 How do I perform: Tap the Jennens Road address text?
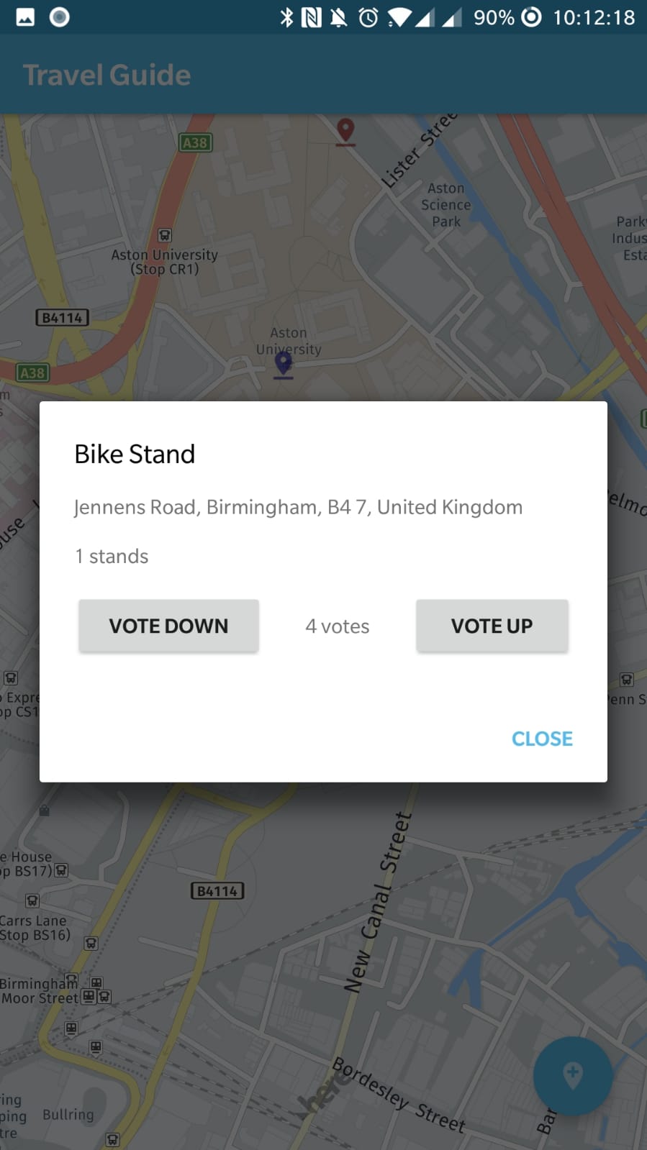click(x=299, y=507)
